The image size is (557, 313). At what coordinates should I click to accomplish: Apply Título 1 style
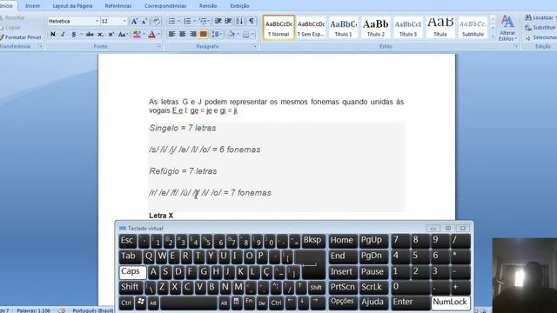point(343,27)
